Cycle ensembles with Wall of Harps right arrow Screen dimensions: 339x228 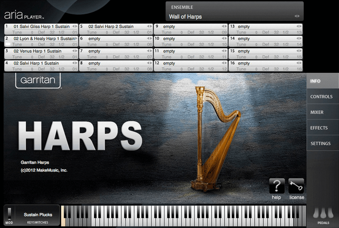click(299, 17)
